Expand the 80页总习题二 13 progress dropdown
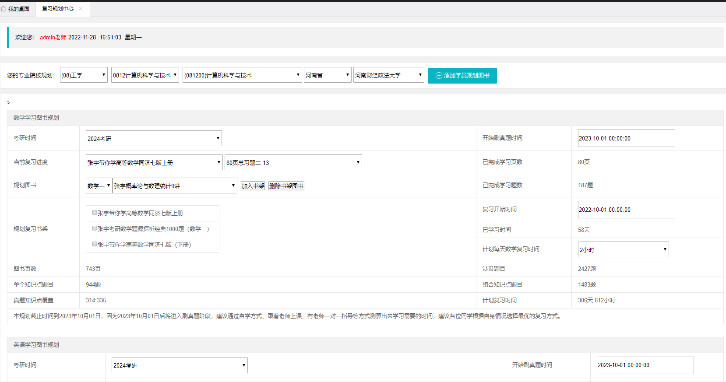This screenshot has height=382, width=726. coord(293,162)
